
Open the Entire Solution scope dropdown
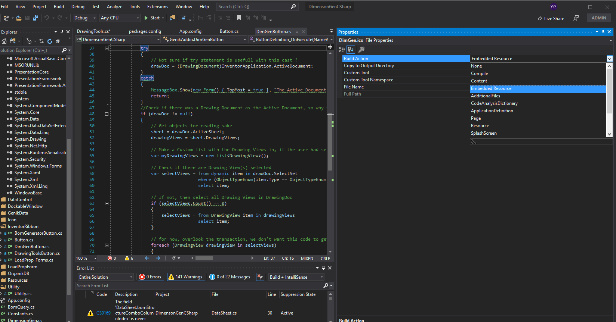[x=106, y=277]
